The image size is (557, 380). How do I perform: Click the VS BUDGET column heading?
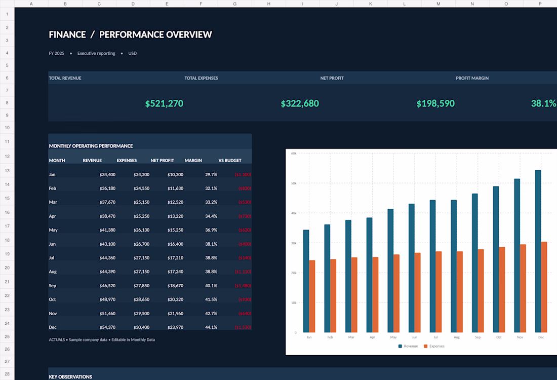click(230, 160)
